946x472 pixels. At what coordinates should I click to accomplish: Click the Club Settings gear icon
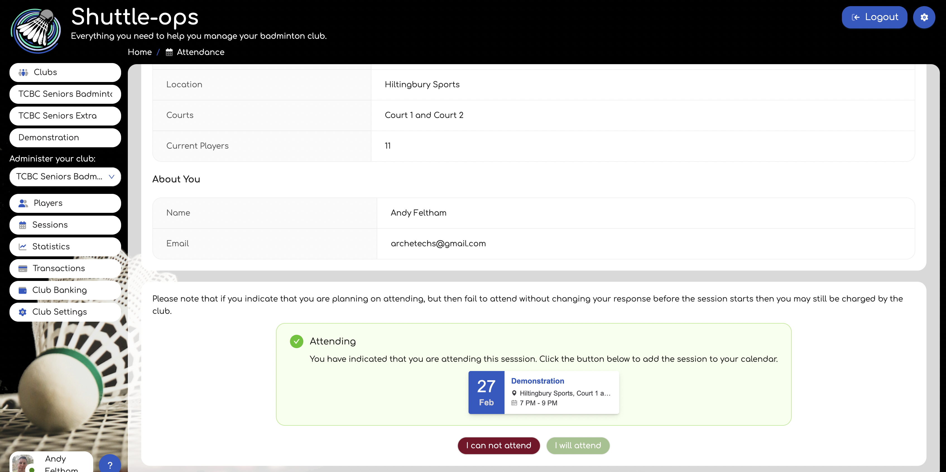(23, 312)
